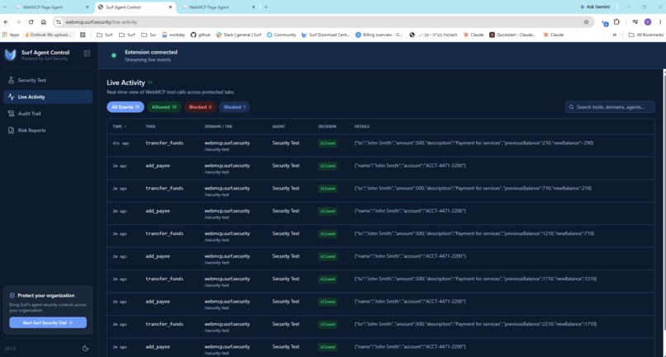Filter by the Masked 1 tab
This screenshot has width=666, height=357.
[x=235, y=107]
